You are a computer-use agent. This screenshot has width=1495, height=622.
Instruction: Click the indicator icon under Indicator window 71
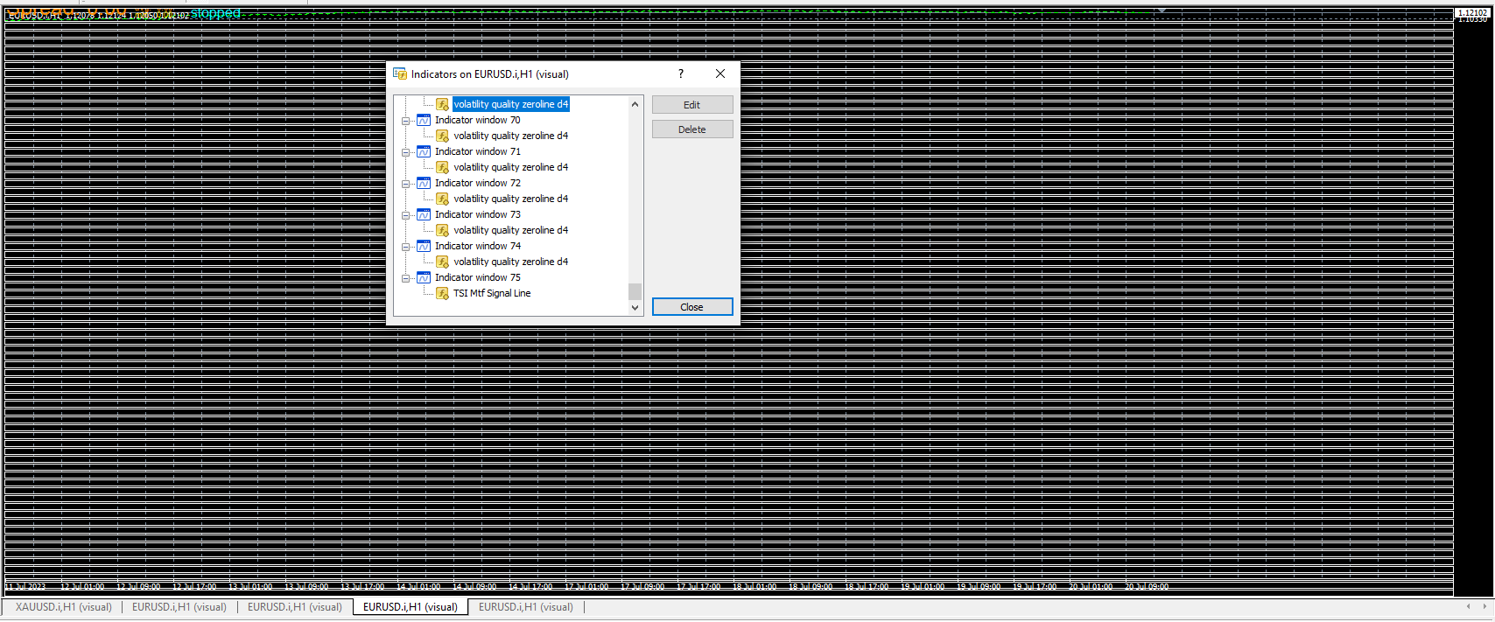443,168
